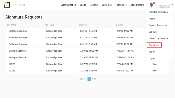The image size is (175, 98).
Task: Click Knowledge Base in the 8/3/26 11:51 AM row
Action: [54, 31]
